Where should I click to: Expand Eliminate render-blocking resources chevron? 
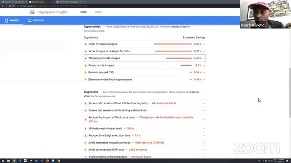204,80
